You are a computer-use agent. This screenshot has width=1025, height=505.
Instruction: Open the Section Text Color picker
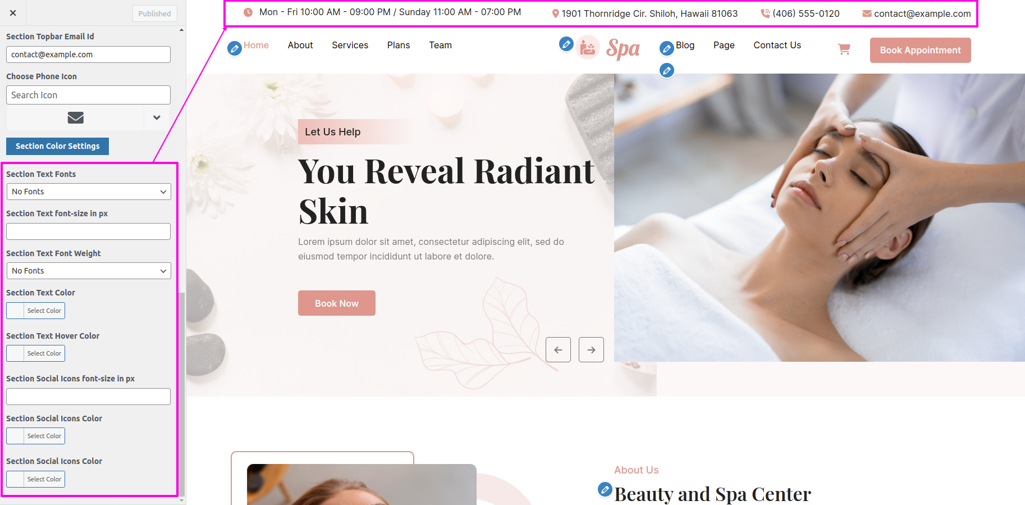[x=35, y=311]
